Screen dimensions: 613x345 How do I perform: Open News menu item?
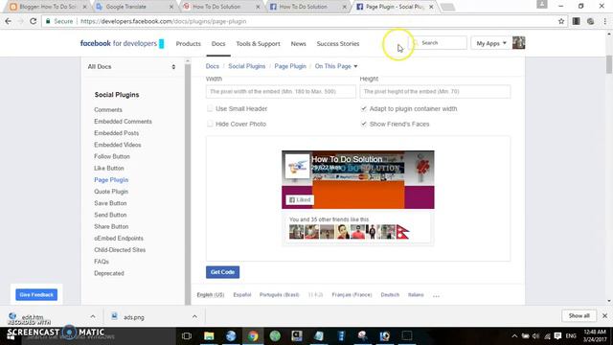point(298,44)
